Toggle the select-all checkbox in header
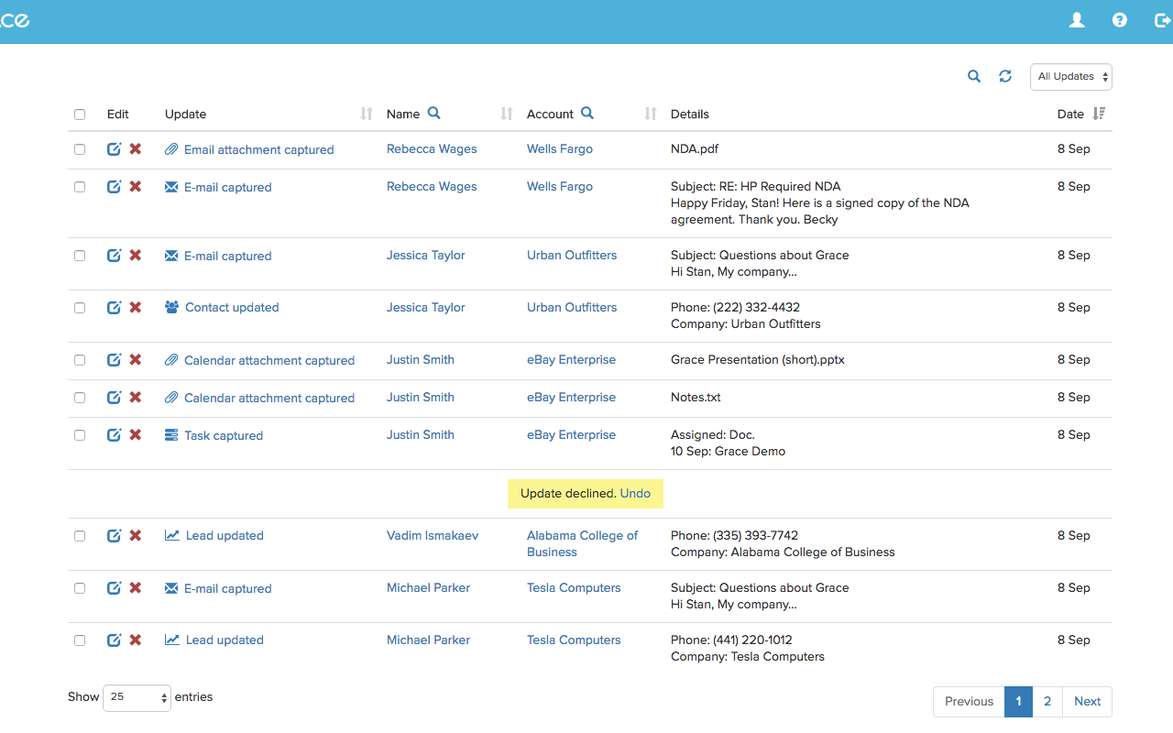This screenshot has height=733, width=1173. [80, 115]
